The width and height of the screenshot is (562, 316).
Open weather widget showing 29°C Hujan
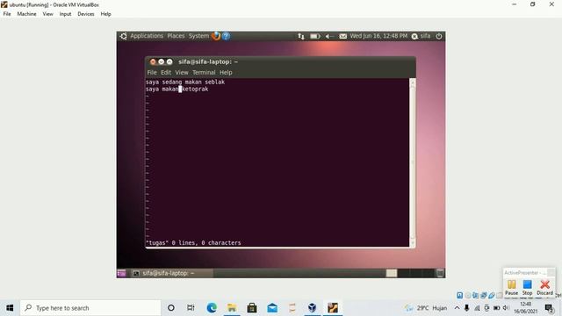[x=426, y=308]
